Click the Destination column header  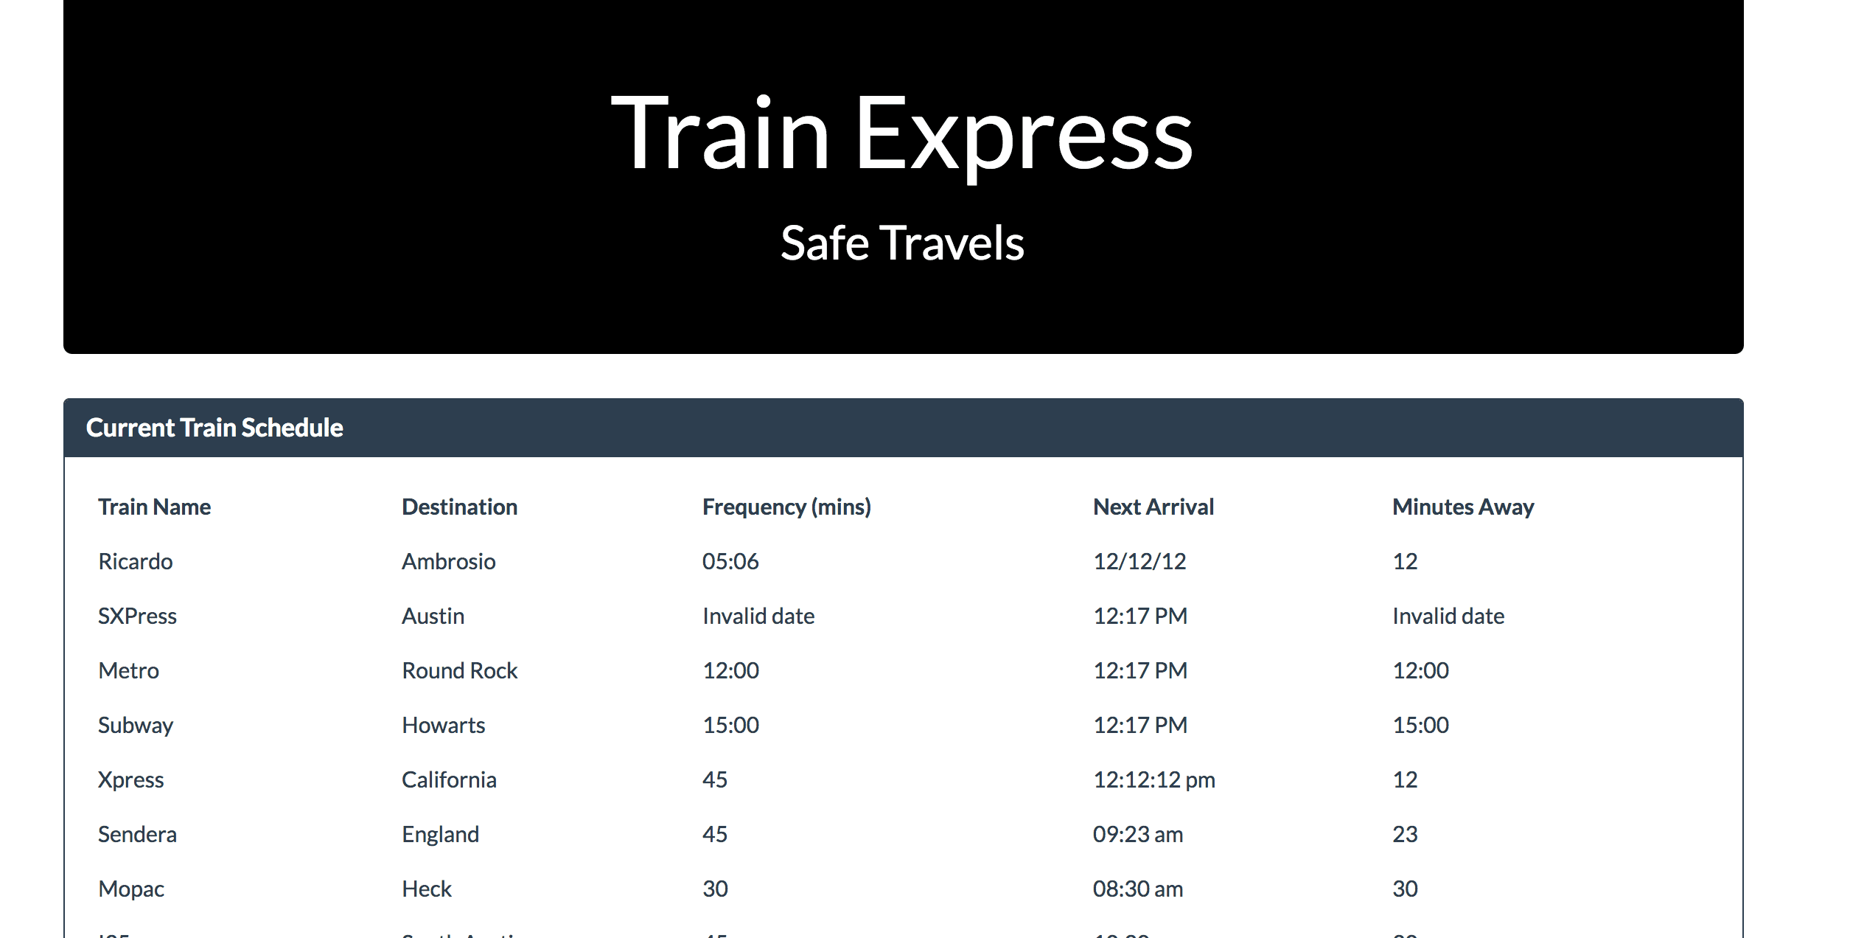pos(459,507)
